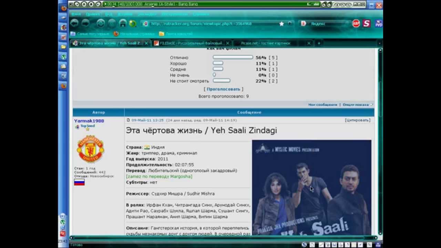Open the 09-Май-11 13:25 post link
441x248 pixels.
pyautogui.click(x=147, y=120)
